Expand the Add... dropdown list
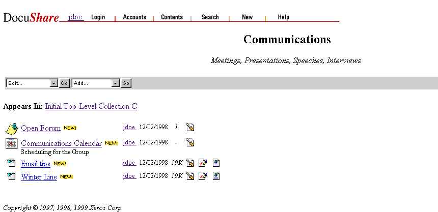This screenshot has width=438, height=212. click(116, 83)
